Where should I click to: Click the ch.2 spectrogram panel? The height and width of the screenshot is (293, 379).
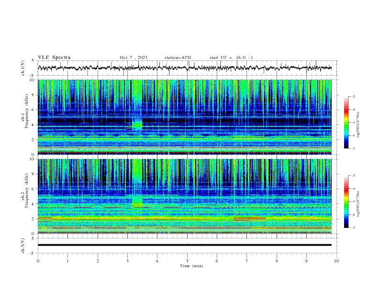(184, 196)
